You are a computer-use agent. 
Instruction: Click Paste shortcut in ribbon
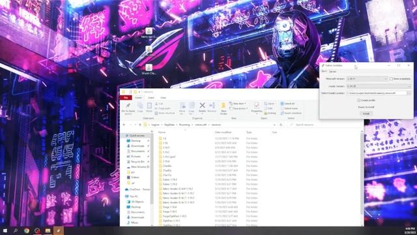click(x=165, y=113)
